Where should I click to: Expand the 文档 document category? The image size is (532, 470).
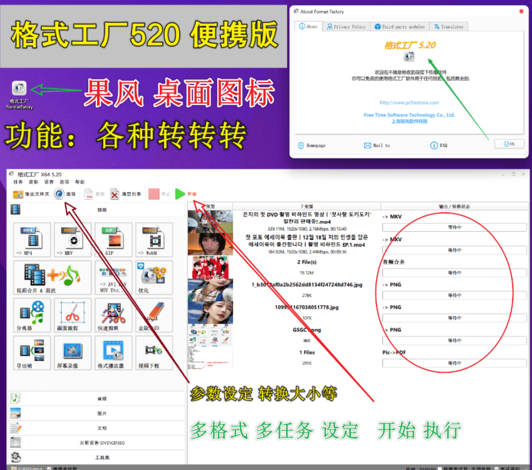97,428
